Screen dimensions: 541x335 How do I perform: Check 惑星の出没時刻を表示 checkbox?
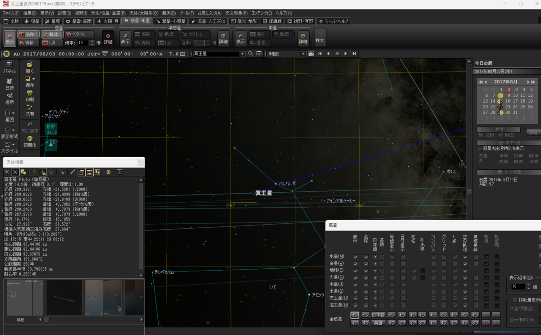(480, 148)
